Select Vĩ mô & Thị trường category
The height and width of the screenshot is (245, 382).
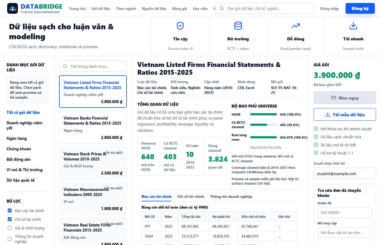(24, 170)
